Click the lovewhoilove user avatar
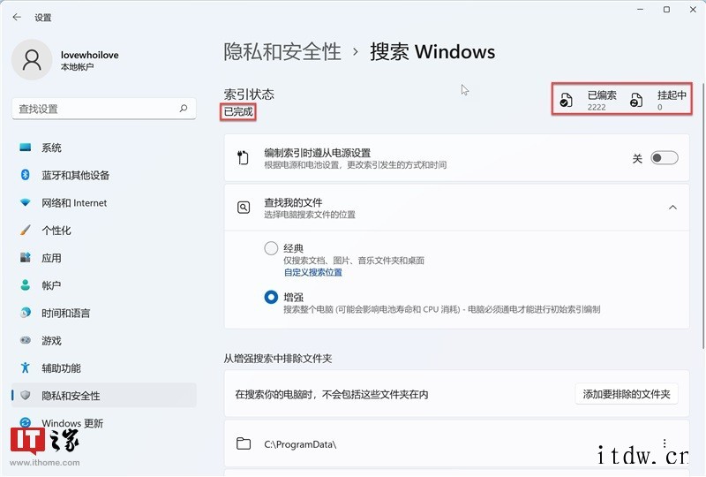The width and height of the screenshot is (706, 477). [32, 60]
